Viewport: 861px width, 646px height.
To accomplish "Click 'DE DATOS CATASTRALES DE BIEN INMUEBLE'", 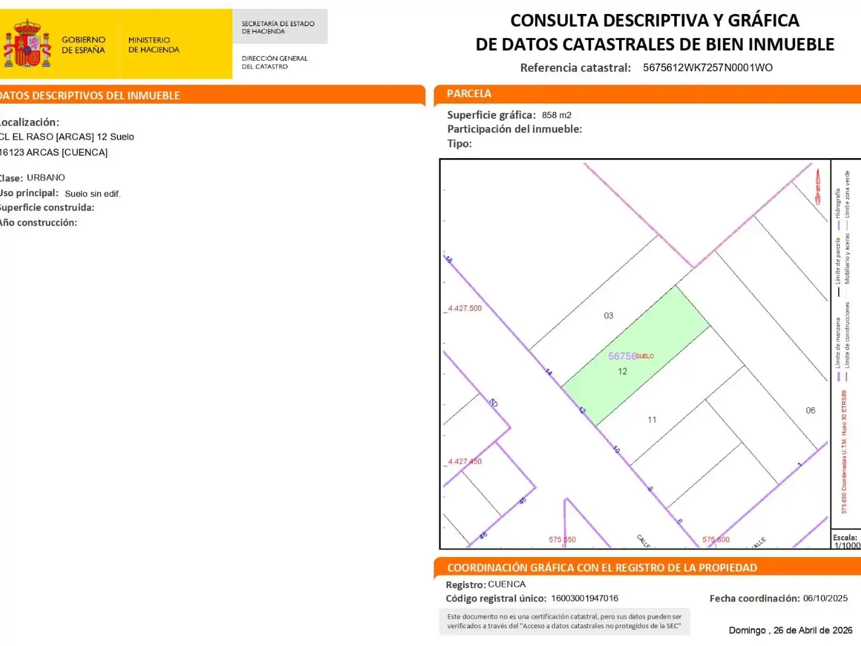I will (x=655, y=44).
